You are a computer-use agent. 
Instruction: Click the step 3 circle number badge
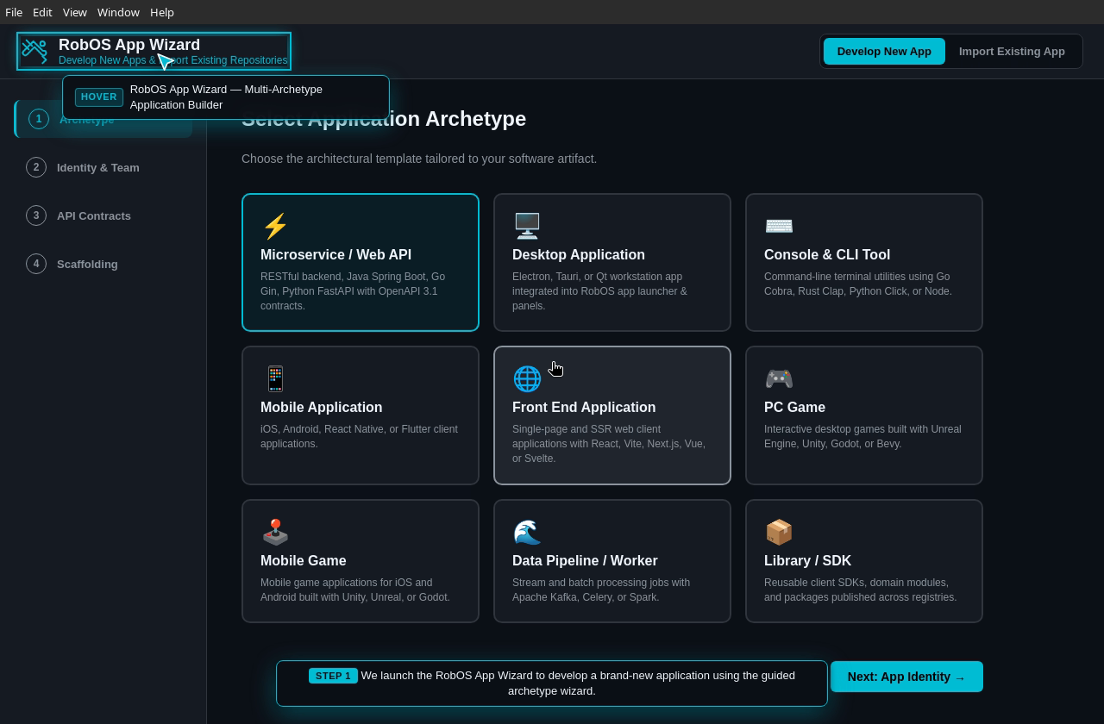36,215
